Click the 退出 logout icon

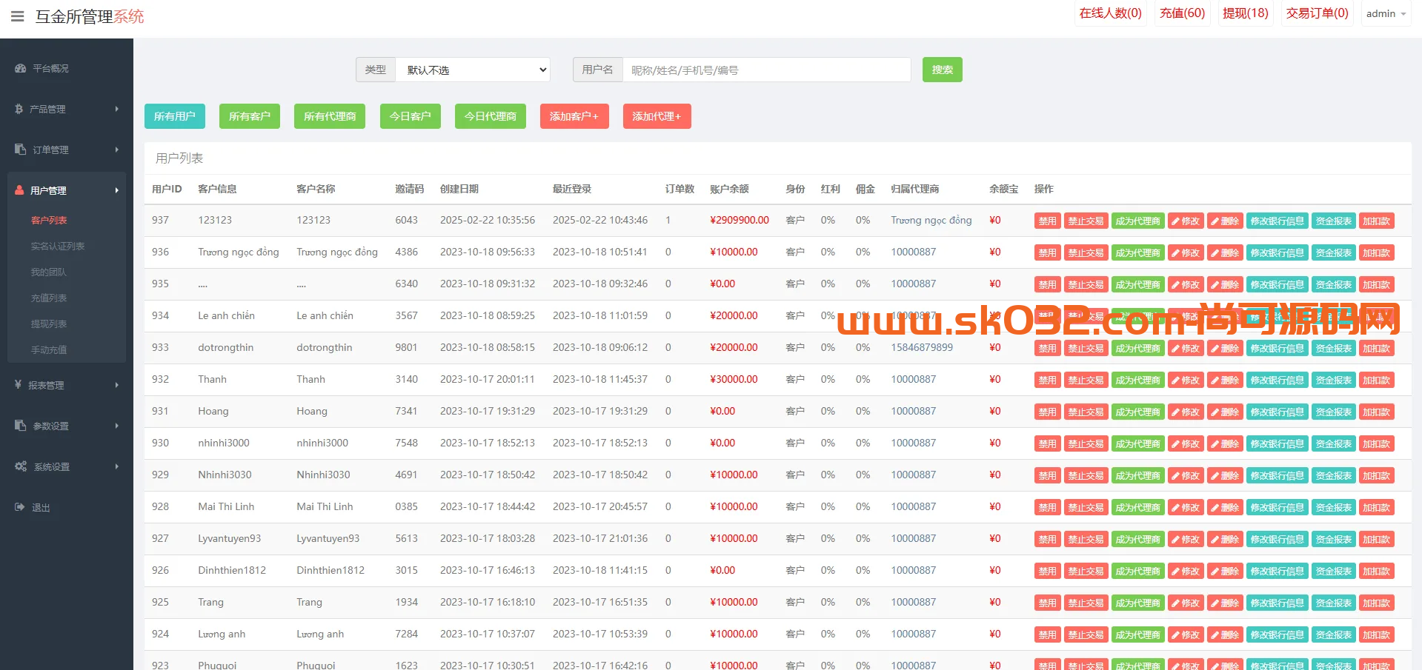19,507
